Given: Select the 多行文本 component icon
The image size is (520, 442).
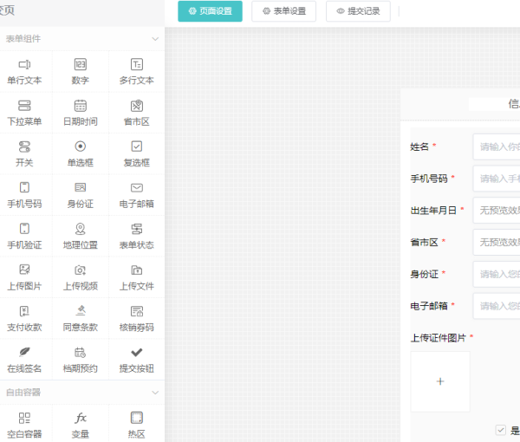Looking at the screenshot, I should (x=137, y=64).
